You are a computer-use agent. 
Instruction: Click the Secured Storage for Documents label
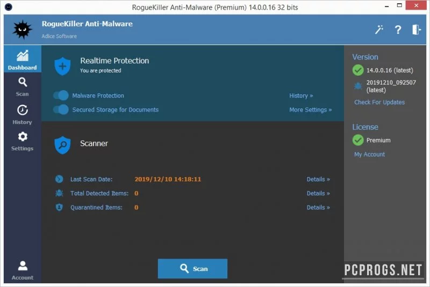tap(116, 110)
